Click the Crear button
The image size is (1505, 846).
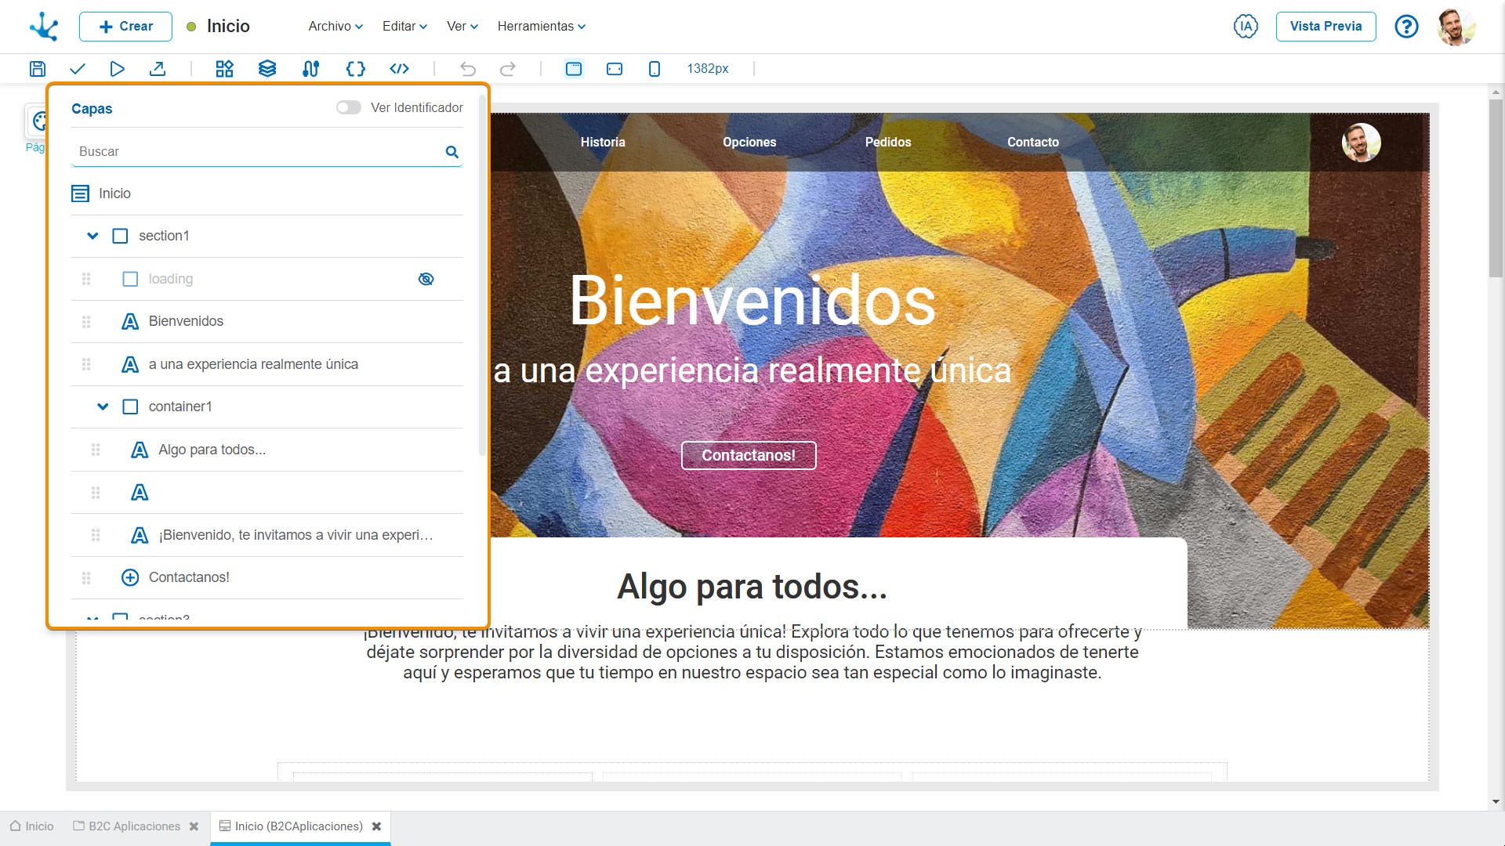(x=125, y=26)
